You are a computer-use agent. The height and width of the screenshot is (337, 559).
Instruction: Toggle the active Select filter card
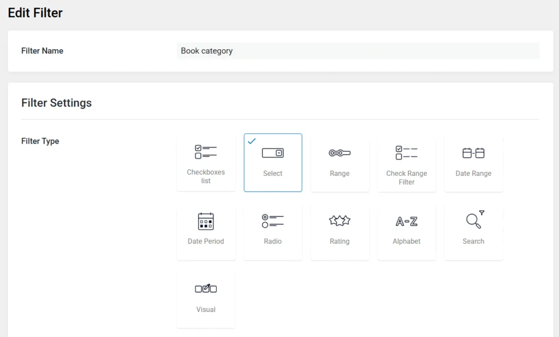[x=273, y=162]
